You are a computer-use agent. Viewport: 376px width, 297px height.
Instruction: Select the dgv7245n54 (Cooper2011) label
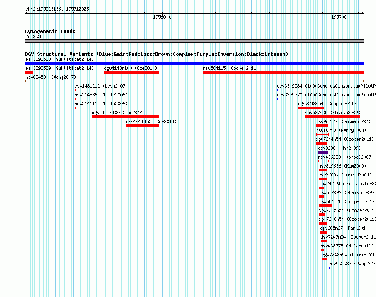tap(347, 210)
